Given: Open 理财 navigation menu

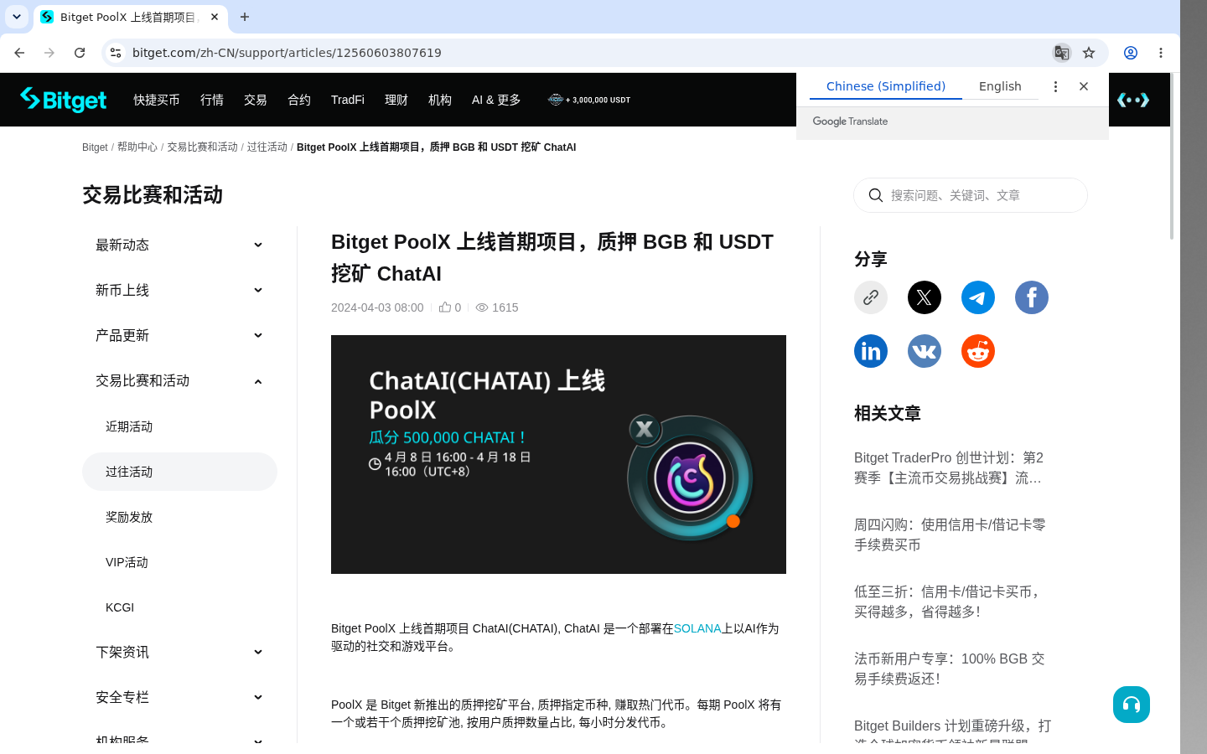Looking at the screenshot, I should (x=396, y=100).
